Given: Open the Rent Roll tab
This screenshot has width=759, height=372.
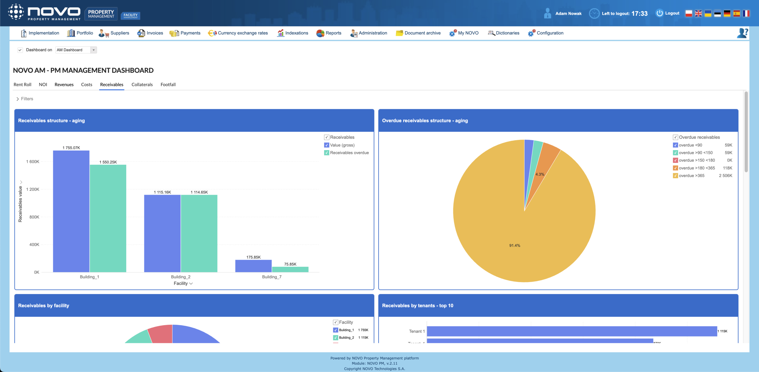Looking at the screenshot, I should (x=23, y=85).
